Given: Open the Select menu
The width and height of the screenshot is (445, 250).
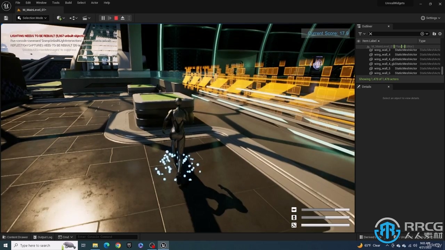Looking at the screenshot, I should [x=81, y=3].
